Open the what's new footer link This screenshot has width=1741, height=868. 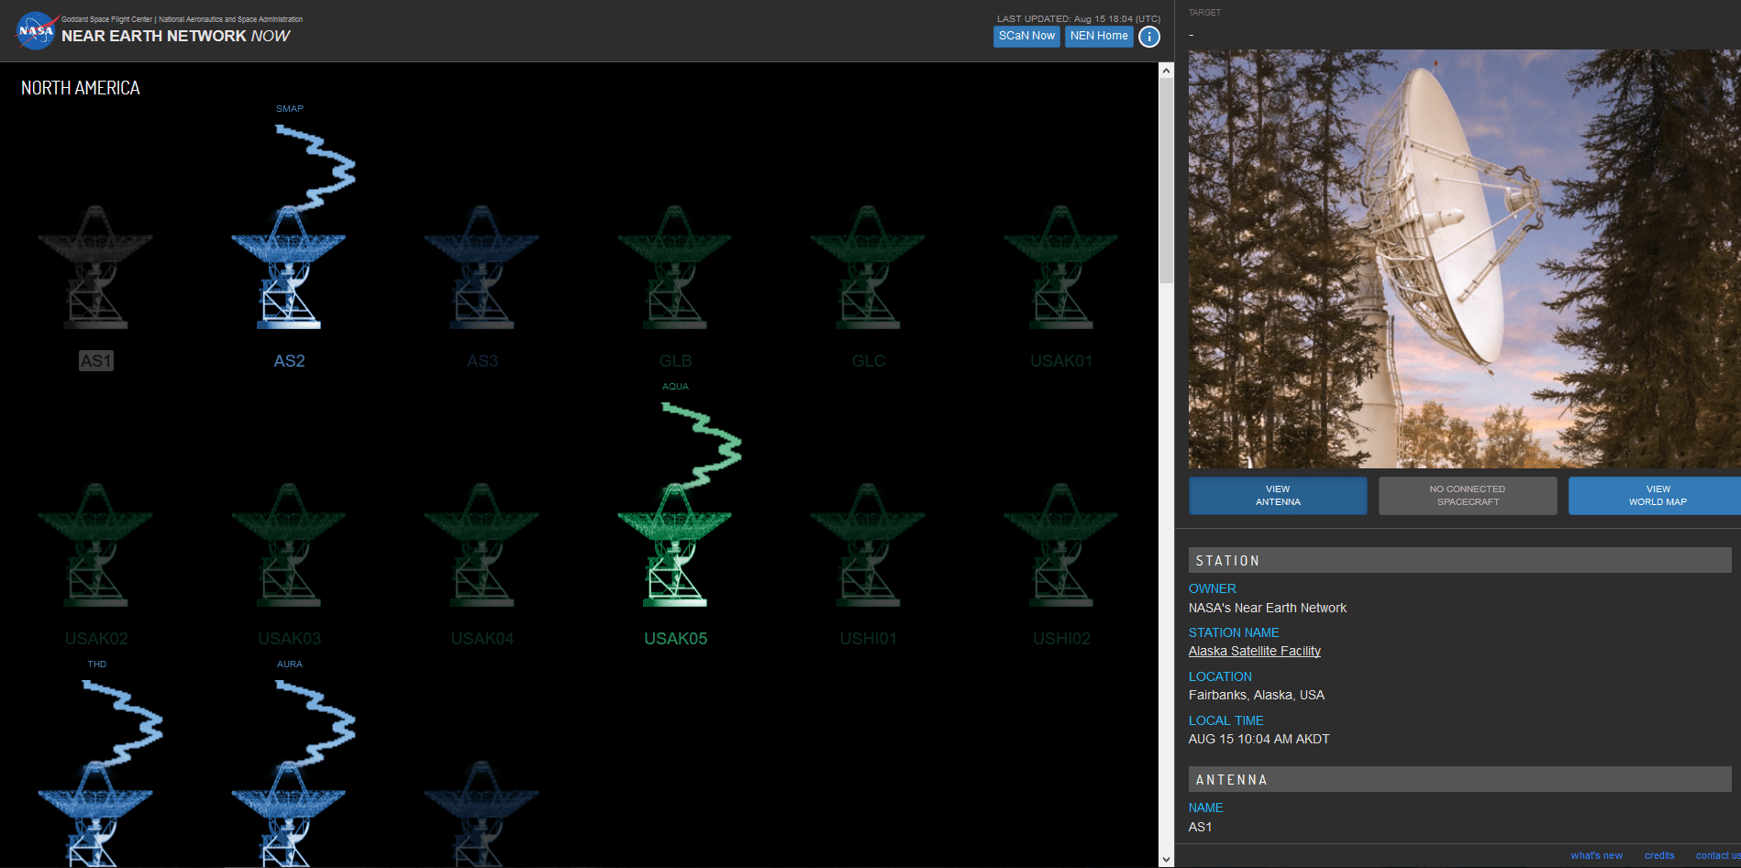[x=1596, y=856]
